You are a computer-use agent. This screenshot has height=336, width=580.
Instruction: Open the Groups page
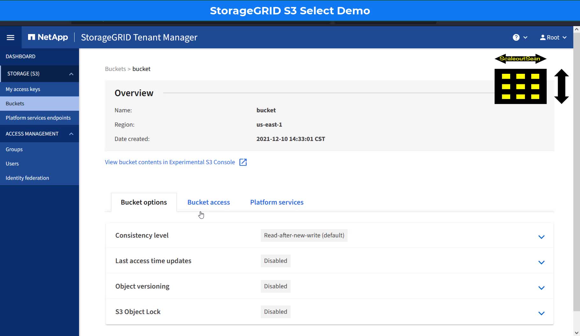click(40, 149)
